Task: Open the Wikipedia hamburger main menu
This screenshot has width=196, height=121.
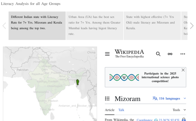Action: (107, 54)
